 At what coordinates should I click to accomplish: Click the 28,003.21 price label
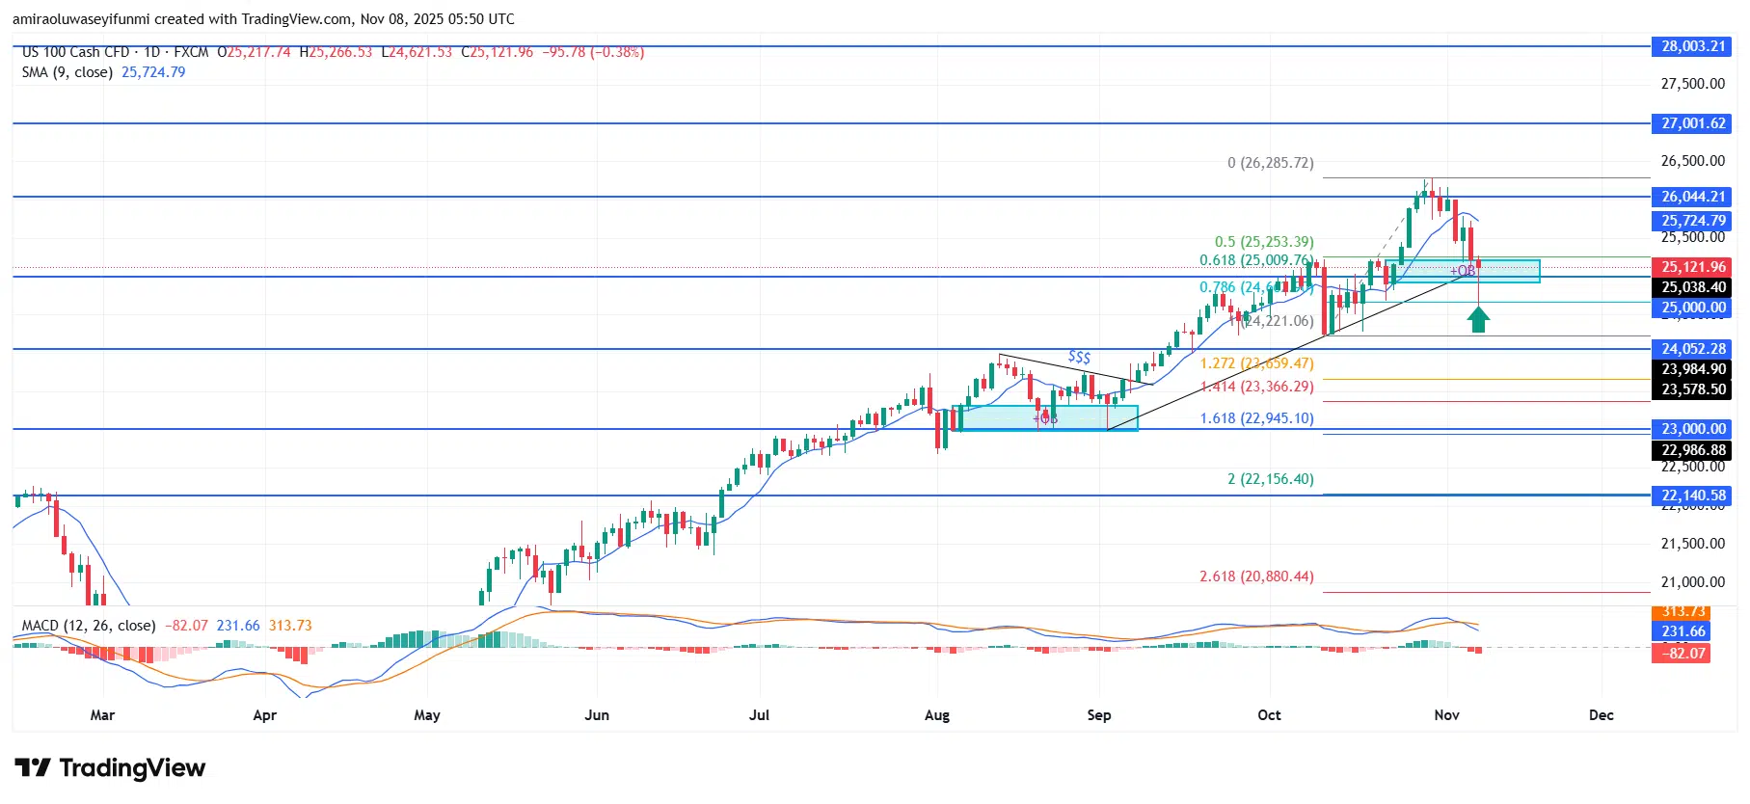(1692, 46)
